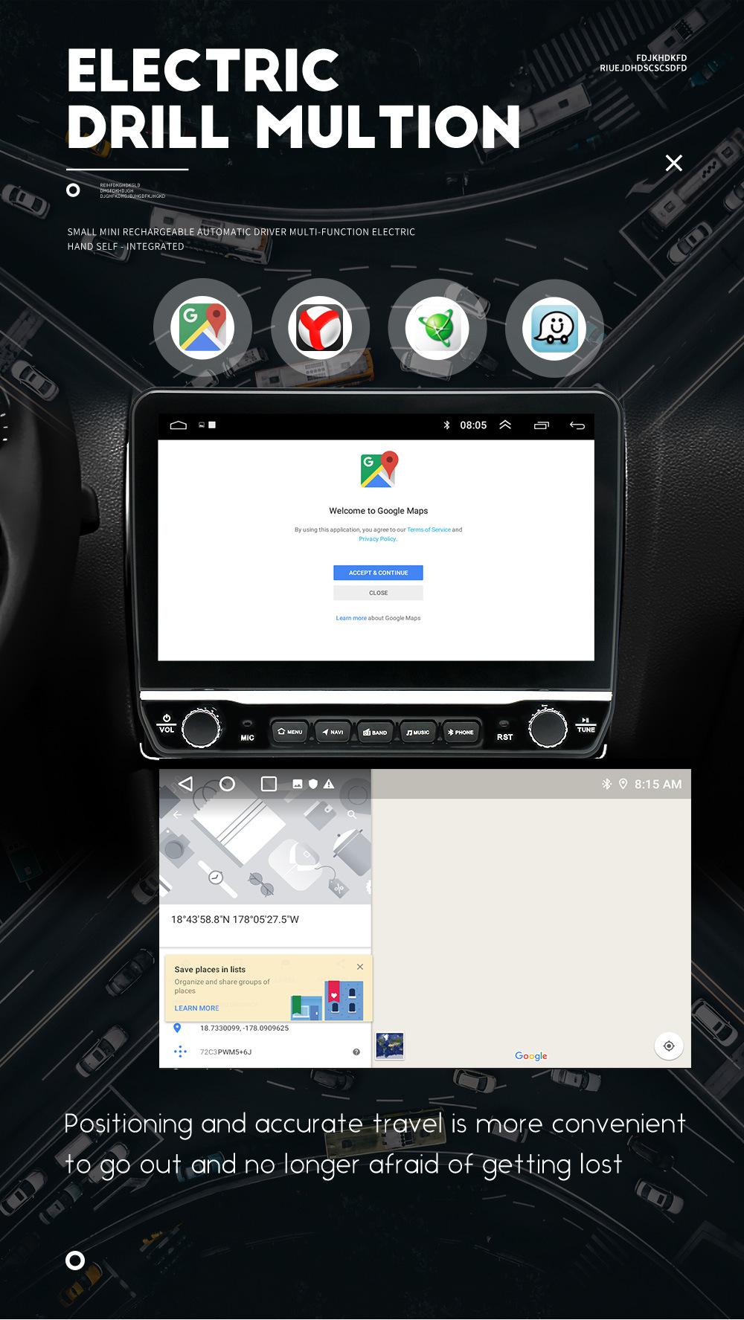The image size is (744, 1320).
Task: Expand the double chevron up icon
Action: click(x=505, y=425)
